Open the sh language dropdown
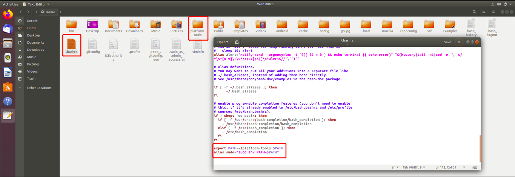The image size is (515, 177). (x=394, y=167)
